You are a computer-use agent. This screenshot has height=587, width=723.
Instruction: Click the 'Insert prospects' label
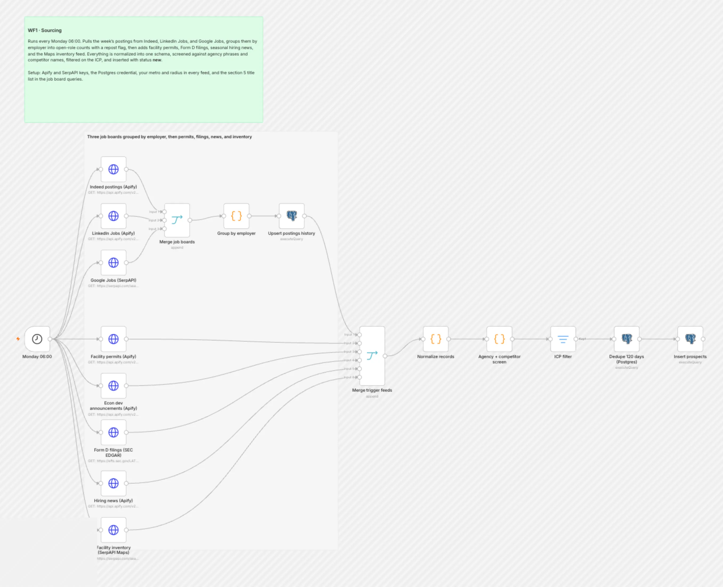point(690,356)
